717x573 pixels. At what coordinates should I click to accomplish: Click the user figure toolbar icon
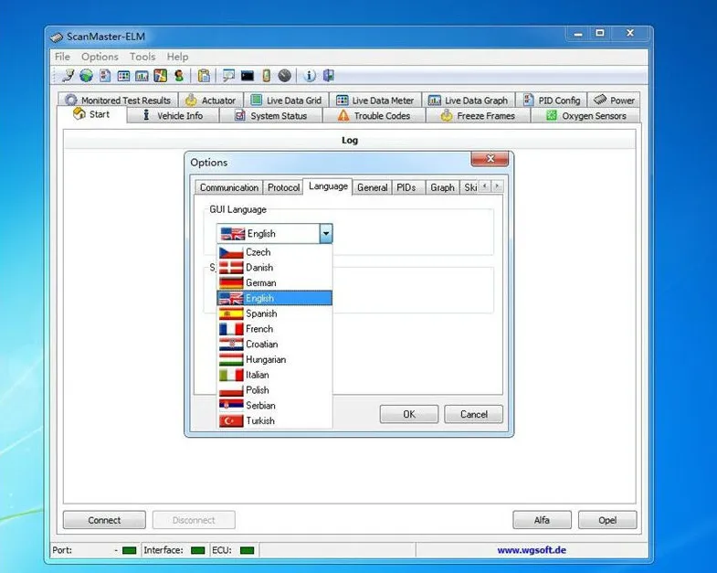pos(179,76)
